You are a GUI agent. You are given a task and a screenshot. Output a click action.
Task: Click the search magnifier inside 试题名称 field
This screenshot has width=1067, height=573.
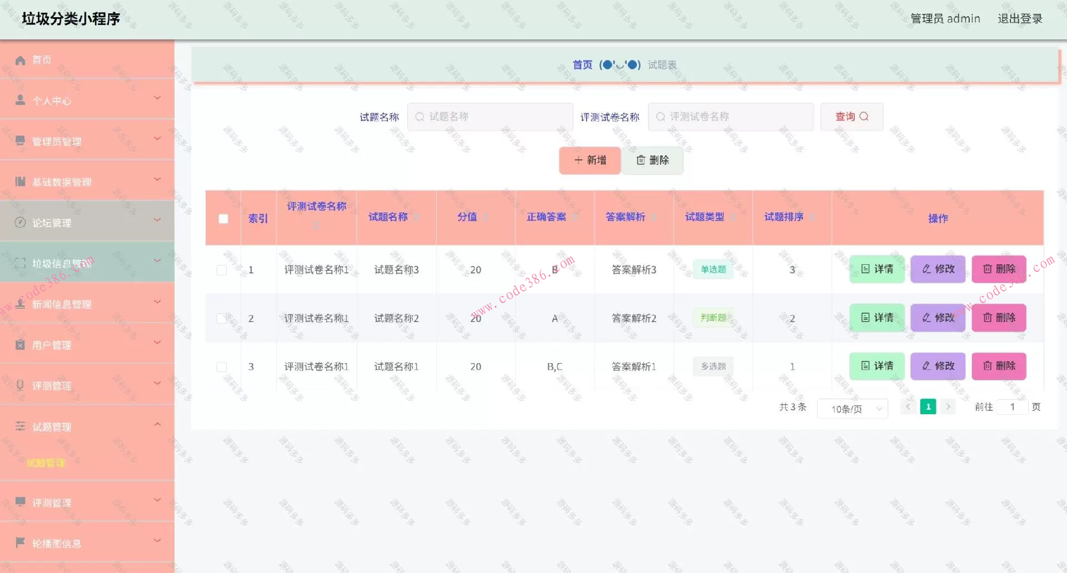[420, 117]
